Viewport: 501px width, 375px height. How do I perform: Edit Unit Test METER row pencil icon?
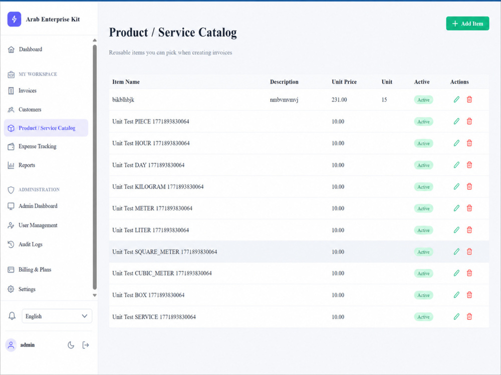tap(456, 208)
